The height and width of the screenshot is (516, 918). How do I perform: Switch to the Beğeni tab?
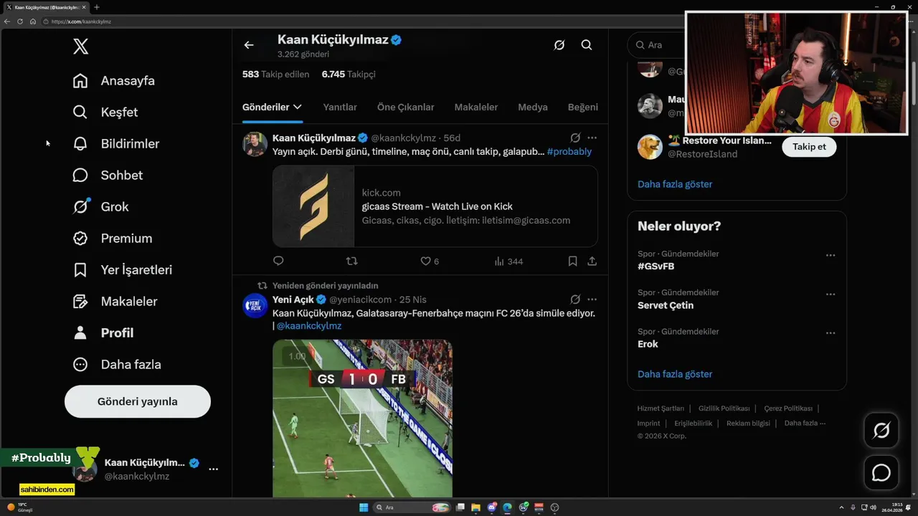(583, 107)
